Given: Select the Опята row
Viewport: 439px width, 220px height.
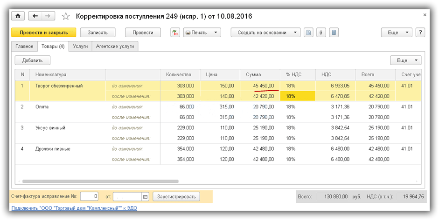Looking at the screenshot, I should pyautogui.click(x=218, y=112).
